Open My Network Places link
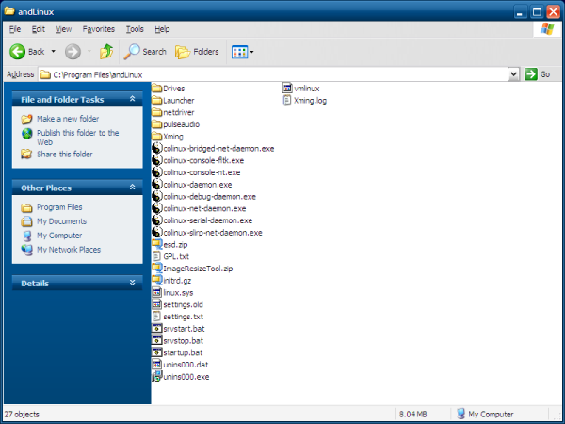The width and height of the screenshot is (565, 424). pyautogui.click(x=69, y=250)
